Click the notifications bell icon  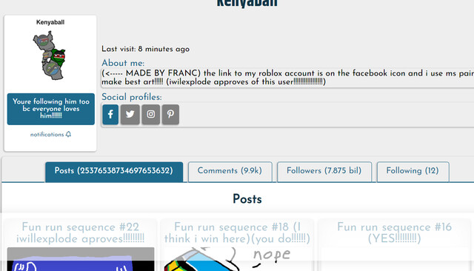[68, 134]
